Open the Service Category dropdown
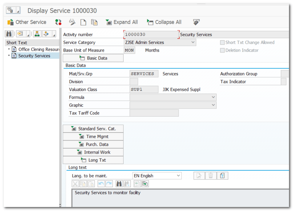The height and width of the screenshot is (211, 293). (x=193, y=42)
